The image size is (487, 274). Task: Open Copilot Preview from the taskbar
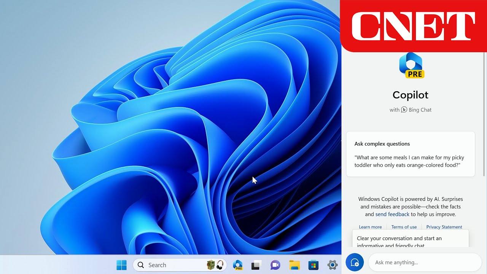click(x=238, y=265)
